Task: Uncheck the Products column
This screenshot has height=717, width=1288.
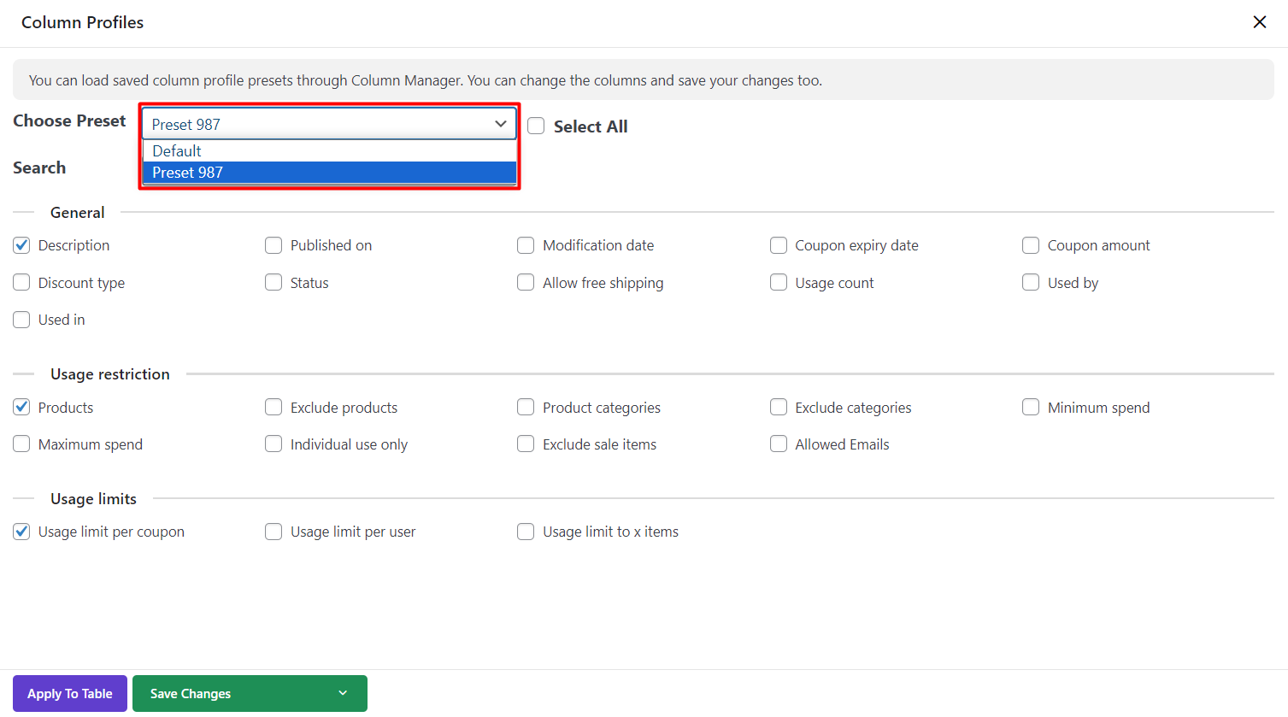Action: 22,408
